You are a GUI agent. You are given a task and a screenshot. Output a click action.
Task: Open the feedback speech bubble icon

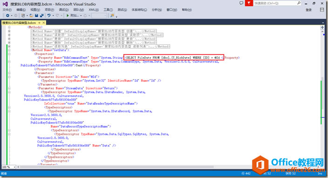241,3
